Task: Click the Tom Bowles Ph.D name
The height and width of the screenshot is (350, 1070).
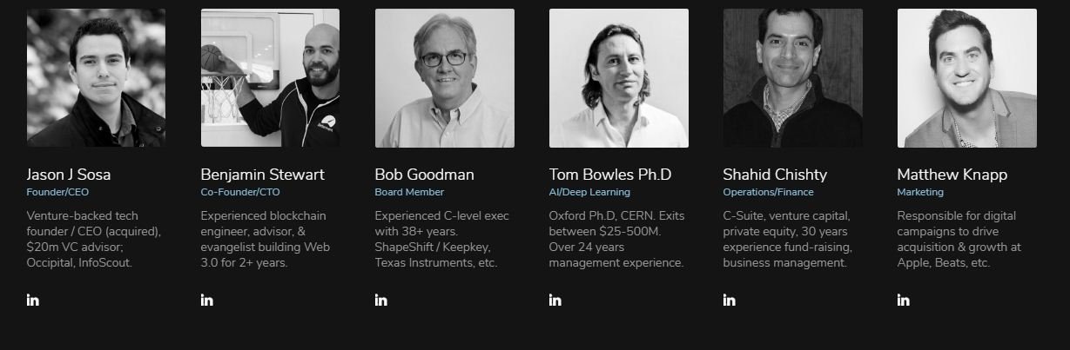Action: (609, 175)
